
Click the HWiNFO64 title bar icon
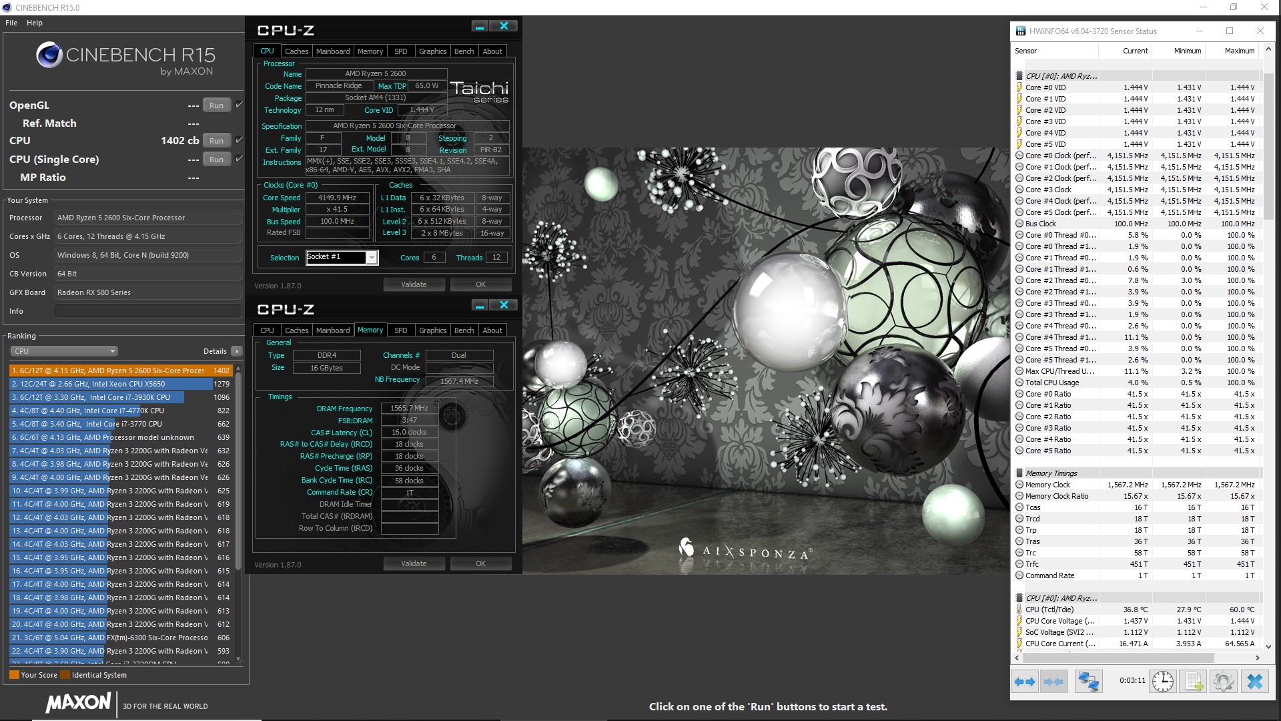coord(1021,31)
